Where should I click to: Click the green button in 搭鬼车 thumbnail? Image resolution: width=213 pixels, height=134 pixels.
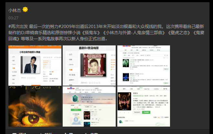pyautogui.click(x=146, y=113)
